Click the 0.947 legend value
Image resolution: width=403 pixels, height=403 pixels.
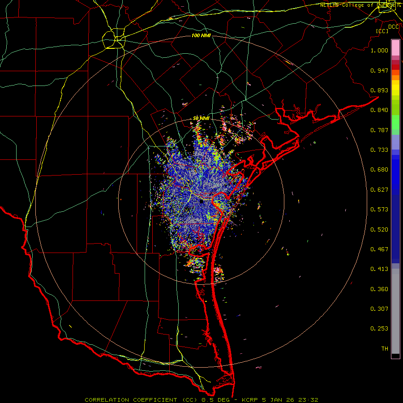tap(379, 70)
